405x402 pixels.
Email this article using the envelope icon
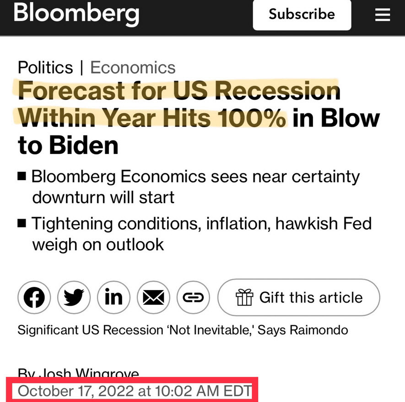point(153,297)
